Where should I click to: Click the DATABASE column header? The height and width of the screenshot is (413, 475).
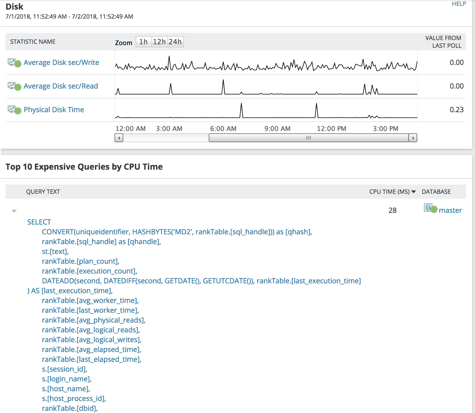click(x=436, y=191)
